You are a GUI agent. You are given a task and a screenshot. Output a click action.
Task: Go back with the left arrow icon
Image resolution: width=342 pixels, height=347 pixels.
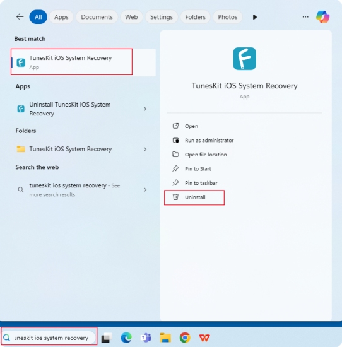pos(20,17)
